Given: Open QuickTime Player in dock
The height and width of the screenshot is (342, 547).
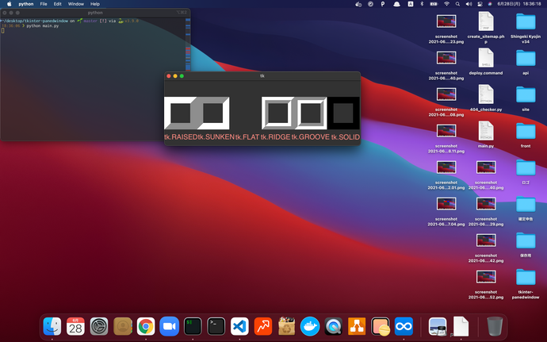Looking at the screenshot, I should click(334, 326).
